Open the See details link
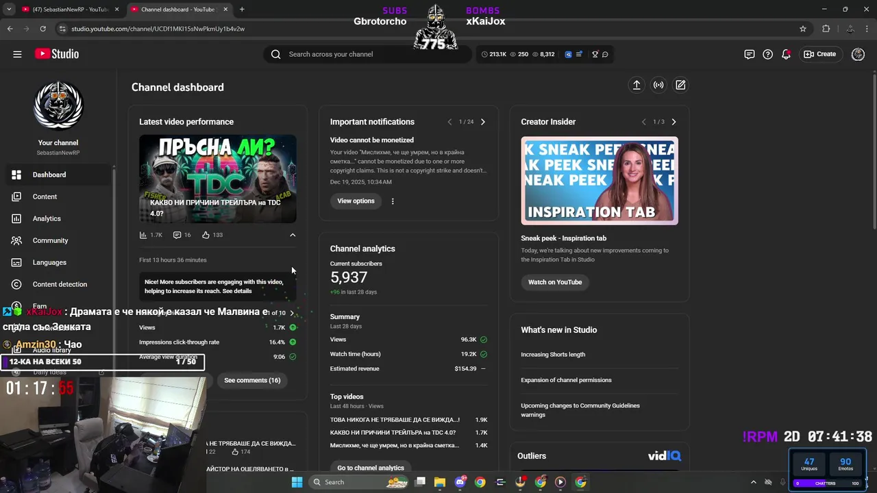This screenshot has height=493, width=877. pos(237,291)
